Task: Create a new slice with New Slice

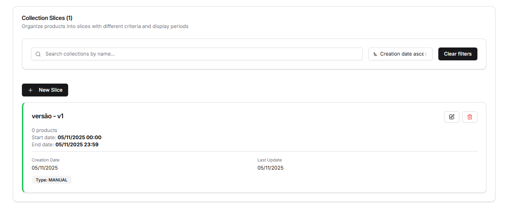Action: point(45,90)
